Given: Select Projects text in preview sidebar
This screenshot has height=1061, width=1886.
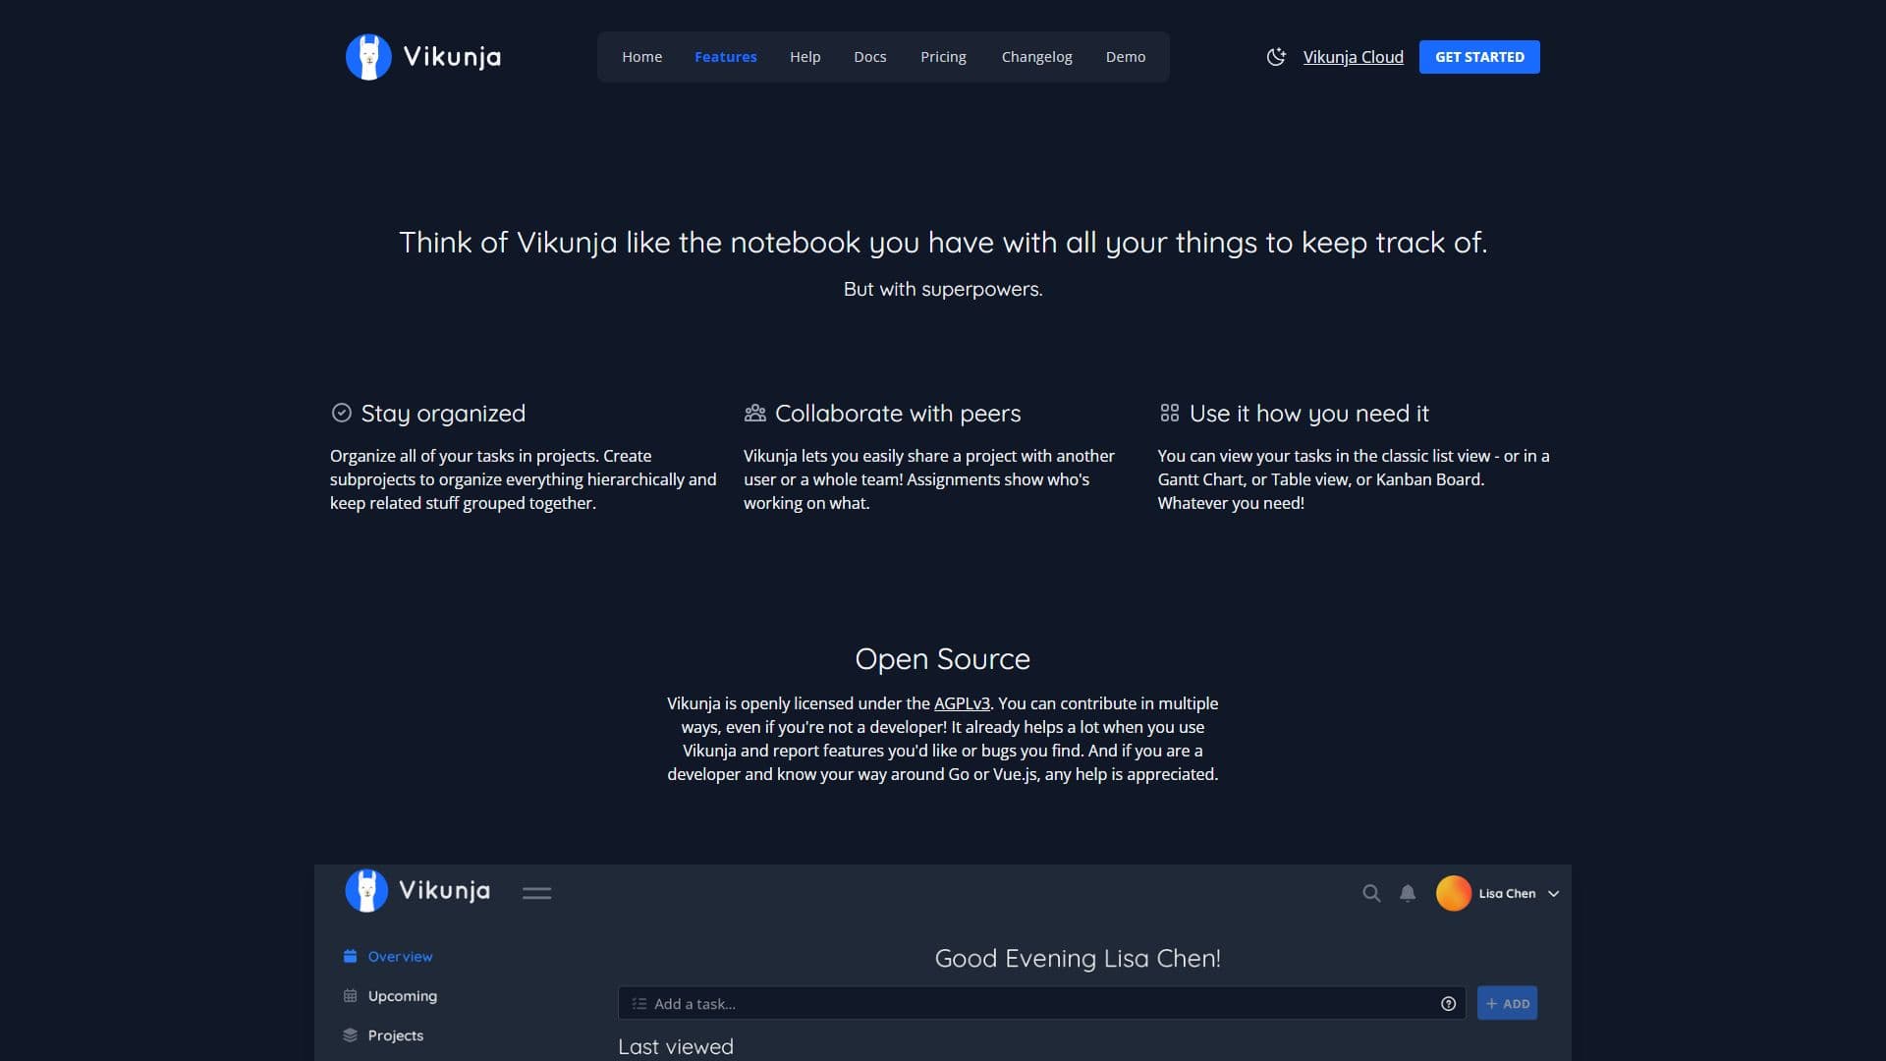Looking at the screenshot, I should (396, 1034).
